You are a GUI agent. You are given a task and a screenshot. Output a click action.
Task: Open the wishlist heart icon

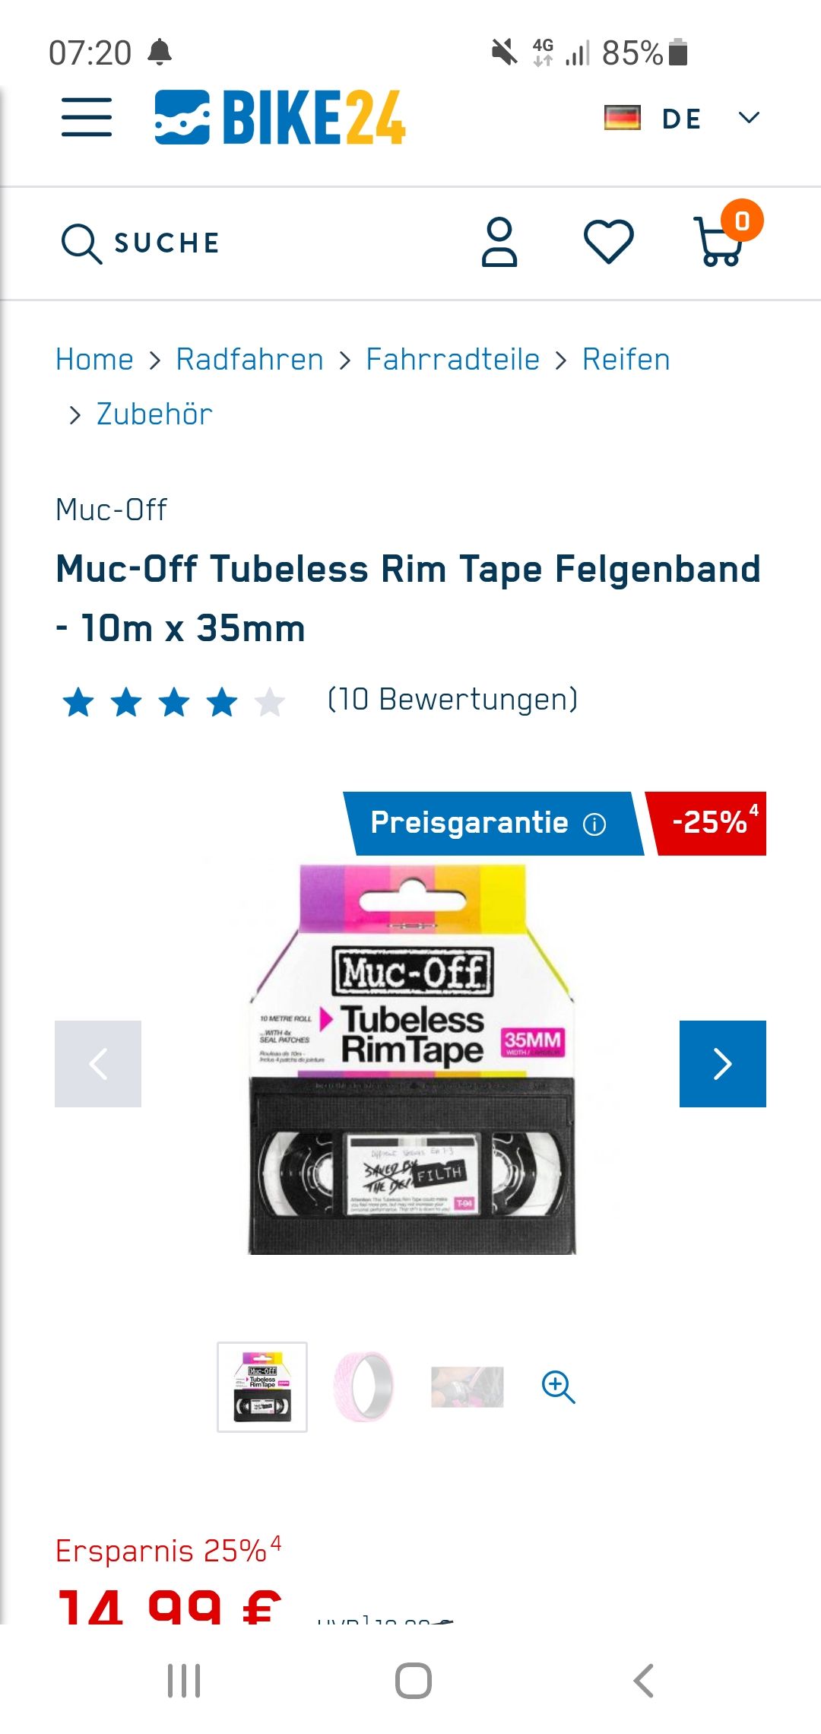click(x=608, y=242)
